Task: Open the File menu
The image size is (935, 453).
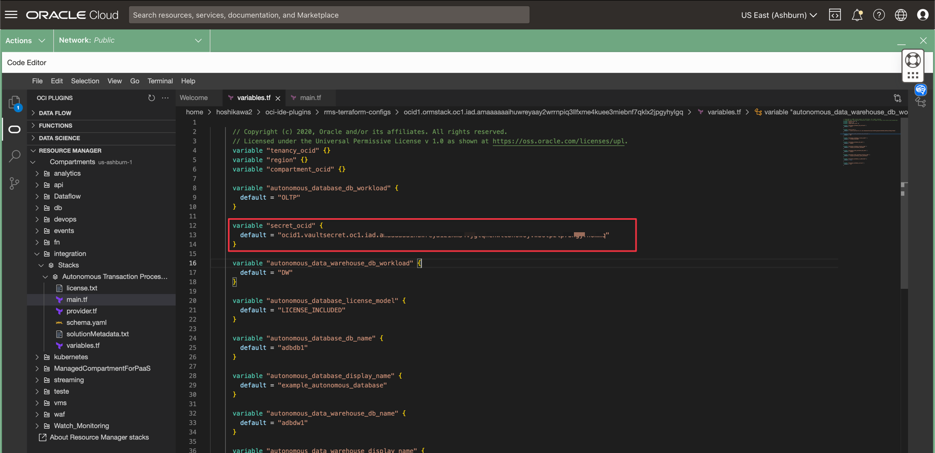Action: 37,81
